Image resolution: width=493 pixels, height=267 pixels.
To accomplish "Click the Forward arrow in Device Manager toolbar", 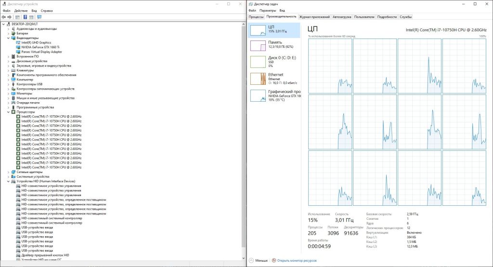I will point(10,17).
